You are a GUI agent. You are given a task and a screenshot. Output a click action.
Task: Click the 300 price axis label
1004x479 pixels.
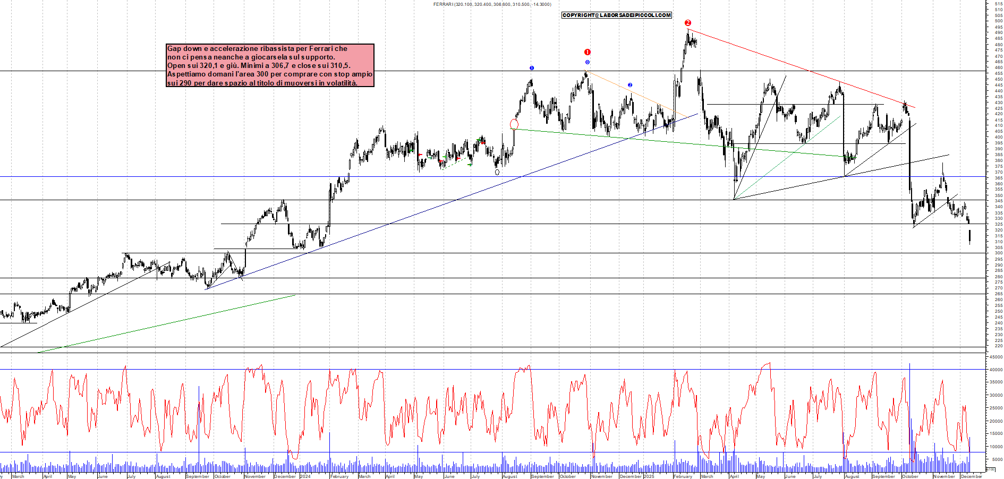(x=998, y=253)
